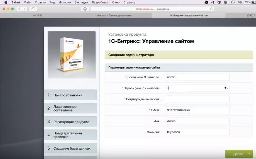Open the Закладки menu
This screenshot has width=256, height=159.
coord(81,2)
